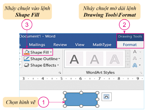The image size is (147, 111).
Task: Select the blue rectangle shape
Action: (x=81, y=99)
